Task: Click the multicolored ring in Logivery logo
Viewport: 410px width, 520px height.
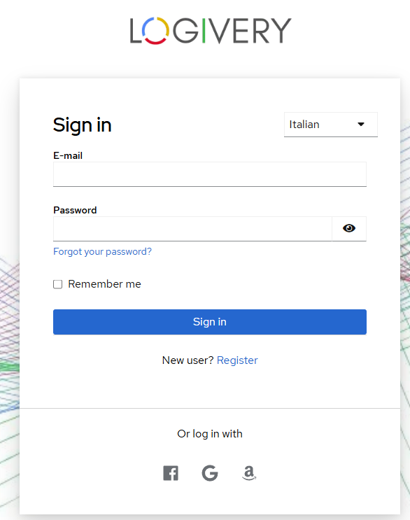Action: point(156,31)
